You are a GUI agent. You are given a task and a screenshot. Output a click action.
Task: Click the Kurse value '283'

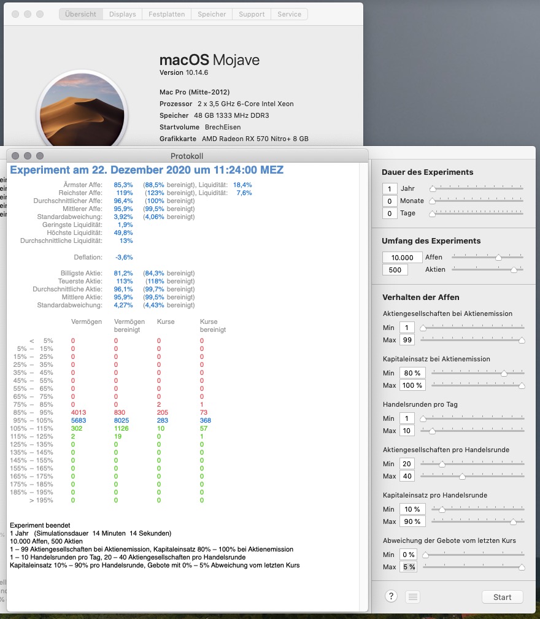pos(162,420)
